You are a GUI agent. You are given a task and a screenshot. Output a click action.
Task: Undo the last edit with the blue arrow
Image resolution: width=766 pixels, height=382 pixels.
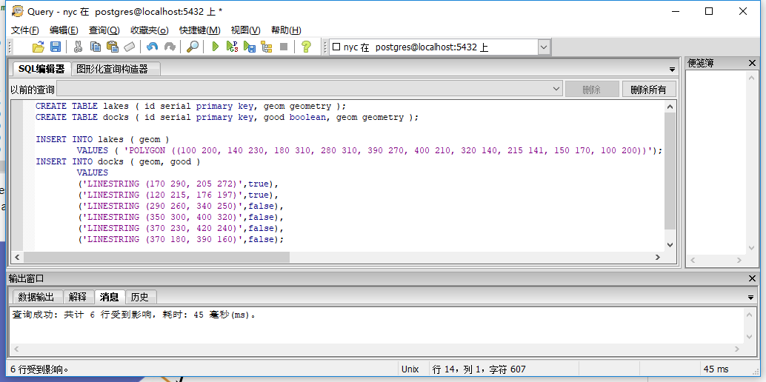pos(153,47)
